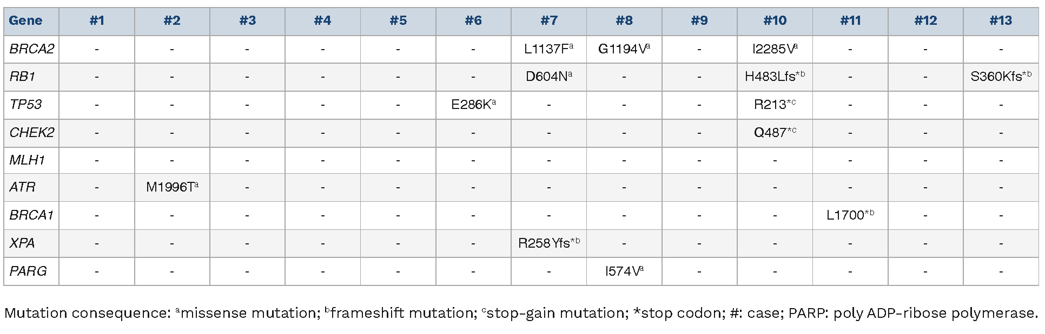Select the L1700 mutation in BRCA1 row
This screenshot has width=1045, height=334.
[x=850, y=215]
